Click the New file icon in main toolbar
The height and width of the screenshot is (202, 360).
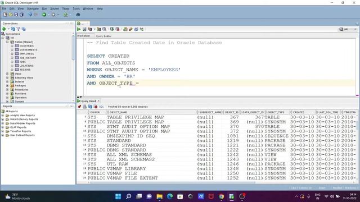(5, 15)
